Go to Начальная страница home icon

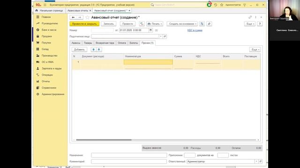click(x=37, y=10)
